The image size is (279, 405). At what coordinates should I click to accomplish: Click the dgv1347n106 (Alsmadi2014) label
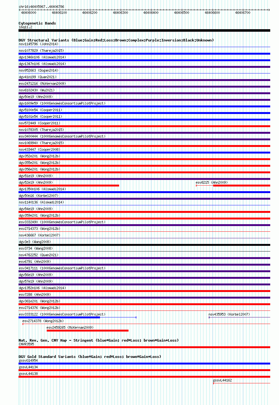click(x=42, y=64)
